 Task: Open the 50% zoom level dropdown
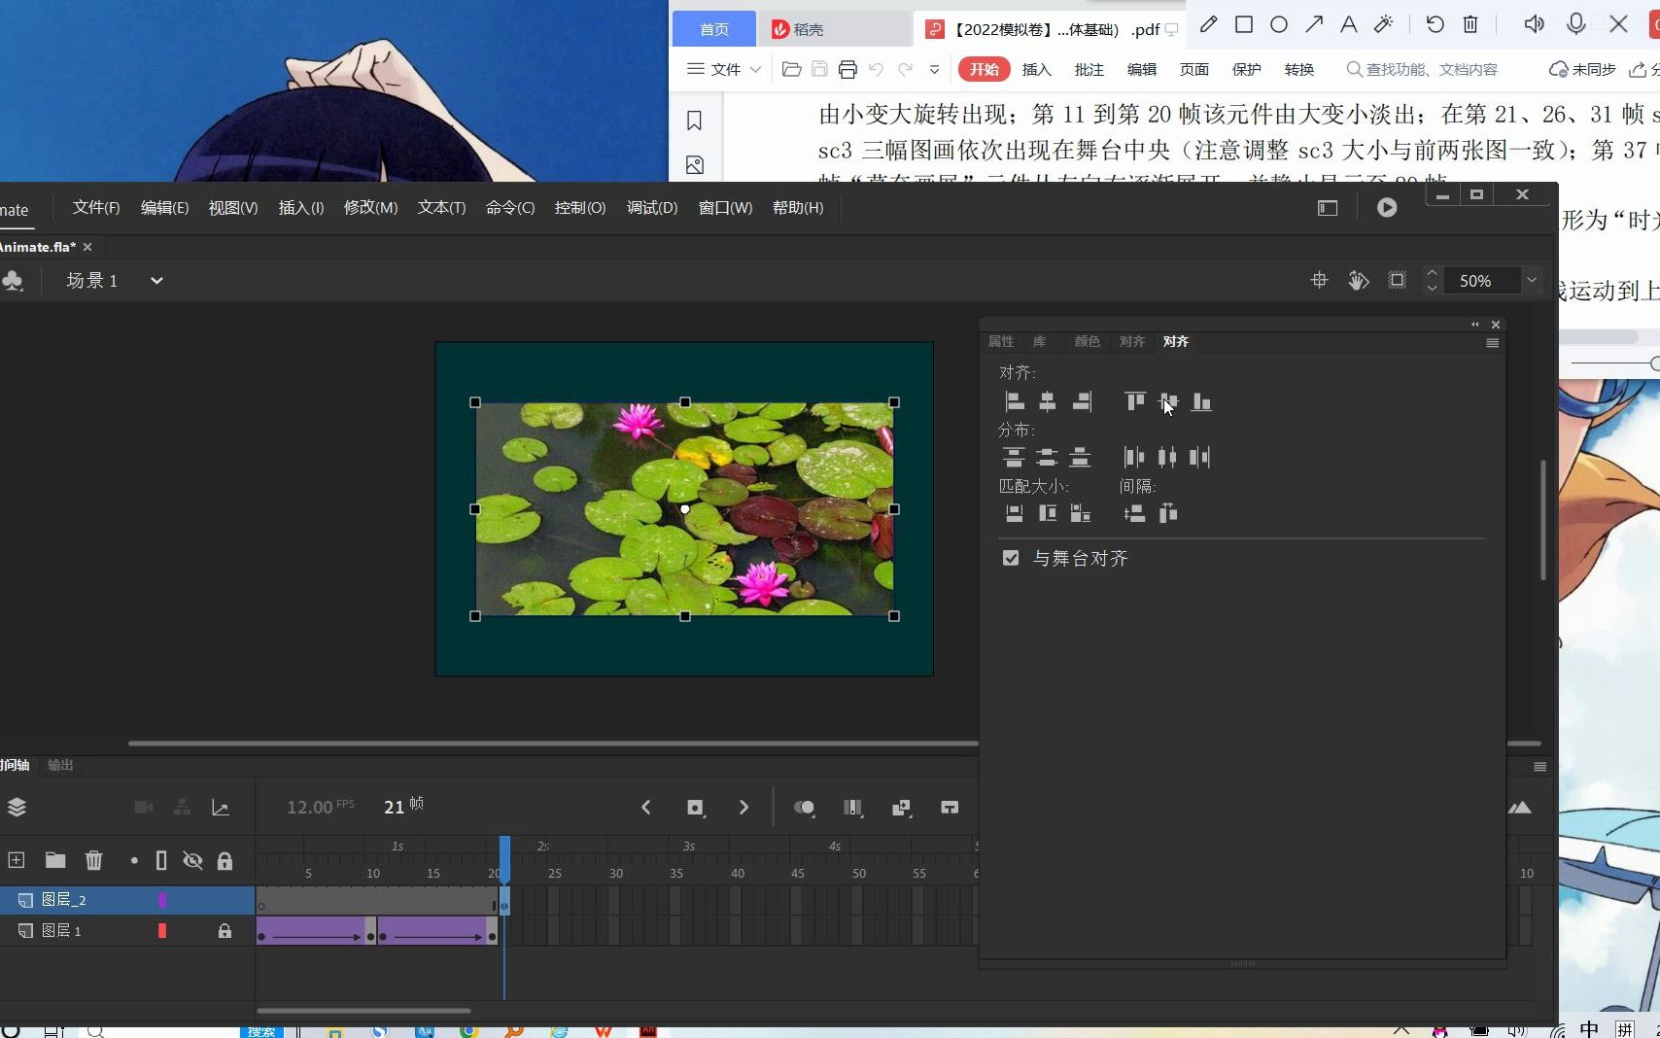1531,281
